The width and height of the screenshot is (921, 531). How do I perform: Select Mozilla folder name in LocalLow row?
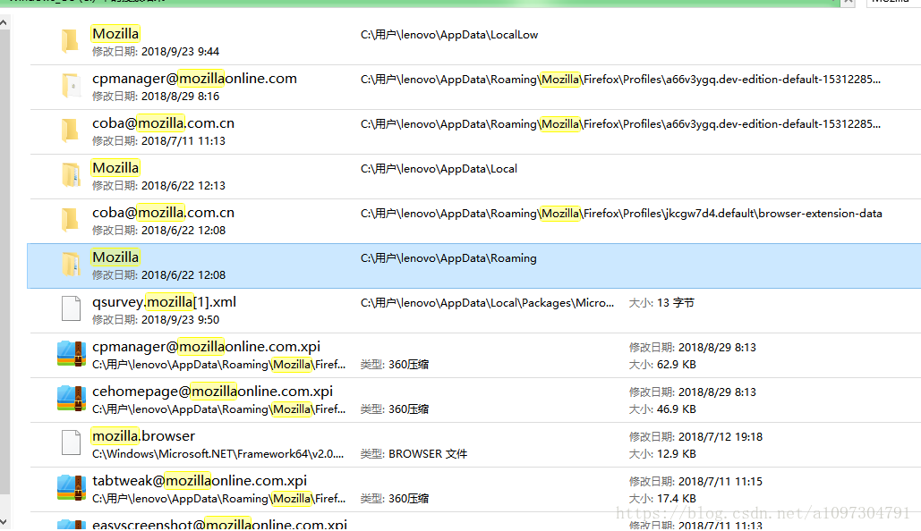pyautogui.click(x=115, y=34)
